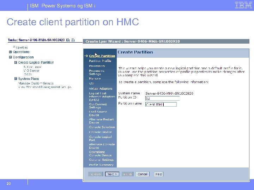Go to Profile Summary wizard step
Screen dimensions: 254x190
click(101, 165)
